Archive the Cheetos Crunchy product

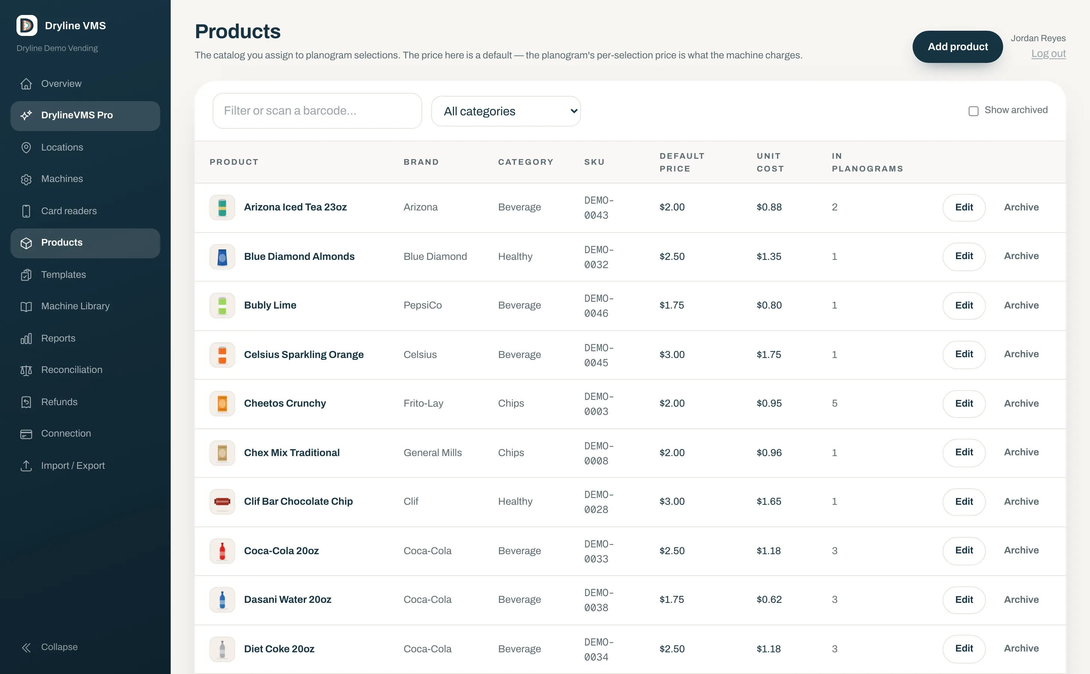[1022, 403]
